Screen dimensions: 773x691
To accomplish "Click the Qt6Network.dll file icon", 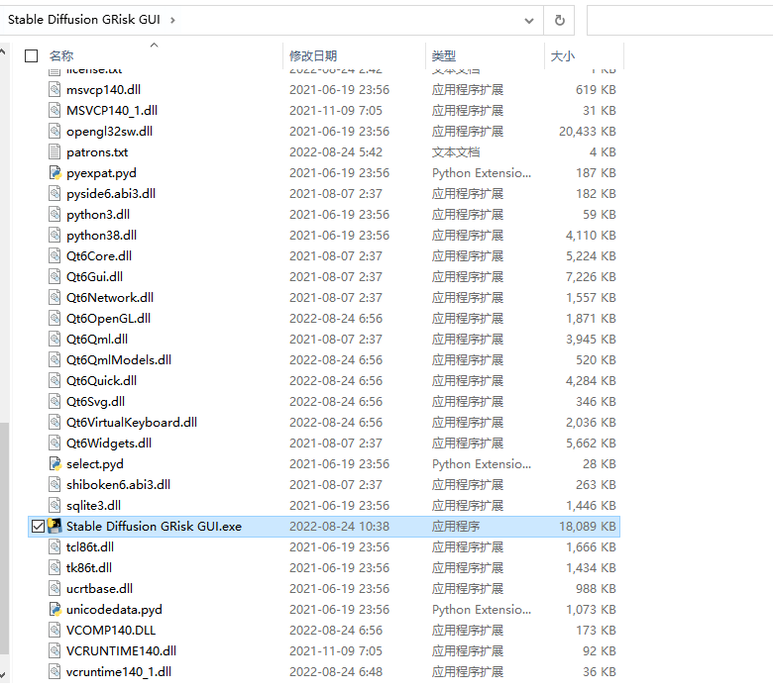I will (x=55, y=297).
